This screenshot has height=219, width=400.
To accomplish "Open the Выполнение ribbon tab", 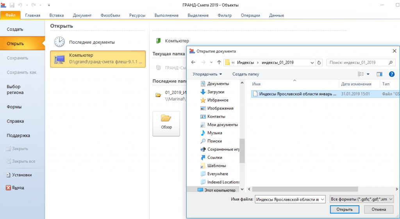I will (166, 15).
